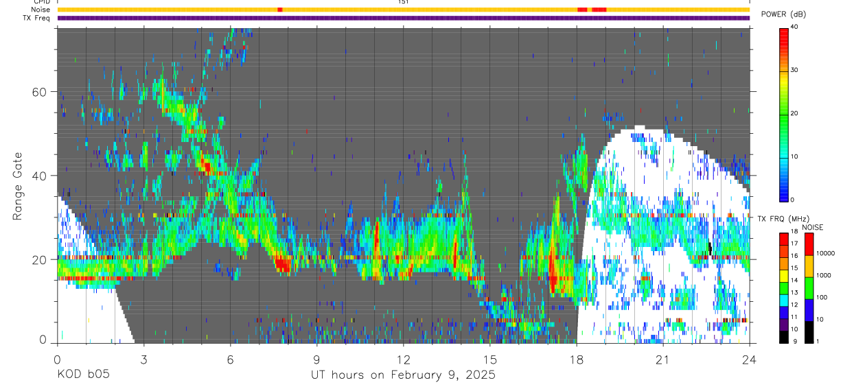This screenshot has height=389, width=843.
Task: Click the rainbow POWER color scale bar
Action: tap(785, 114)
